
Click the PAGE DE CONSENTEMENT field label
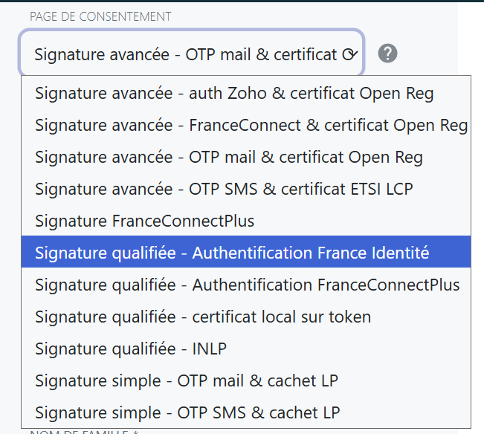(x=100, y=16)
